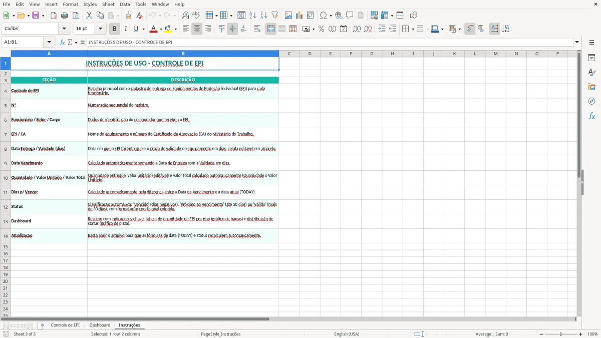Clear direct formatting
Image resolution: width=601 pixels, height=338 pixels.
pos(140,16)
